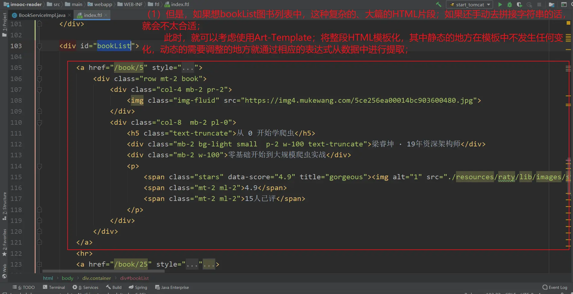This screenshot has height=294, width=573.
Task: Start debugging with the green bug icon
Action: click(510, 5)
